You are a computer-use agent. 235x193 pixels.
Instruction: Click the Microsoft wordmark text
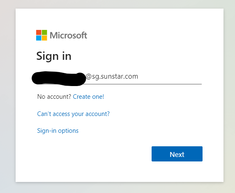pyautogui.click(x=68, y=35)
